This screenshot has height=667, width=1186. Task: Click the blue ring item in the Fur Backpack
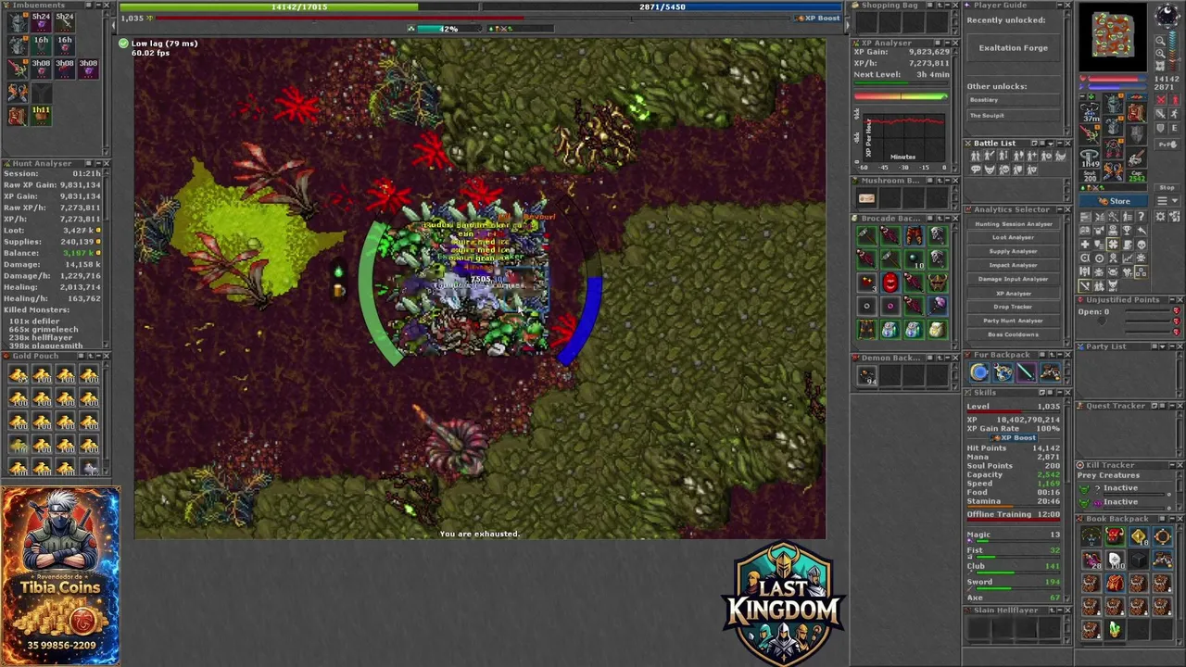pyautogui.click(x=979, y=372)
